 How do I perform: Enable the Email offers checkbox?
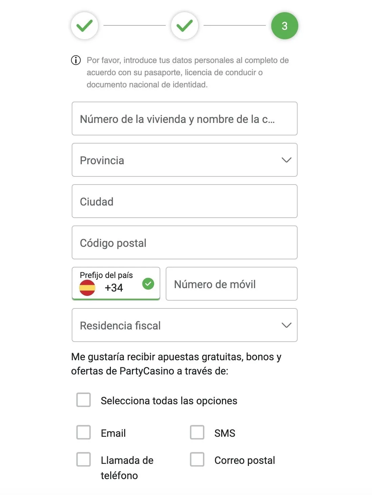pyautogui.click(x=84, y=432)
